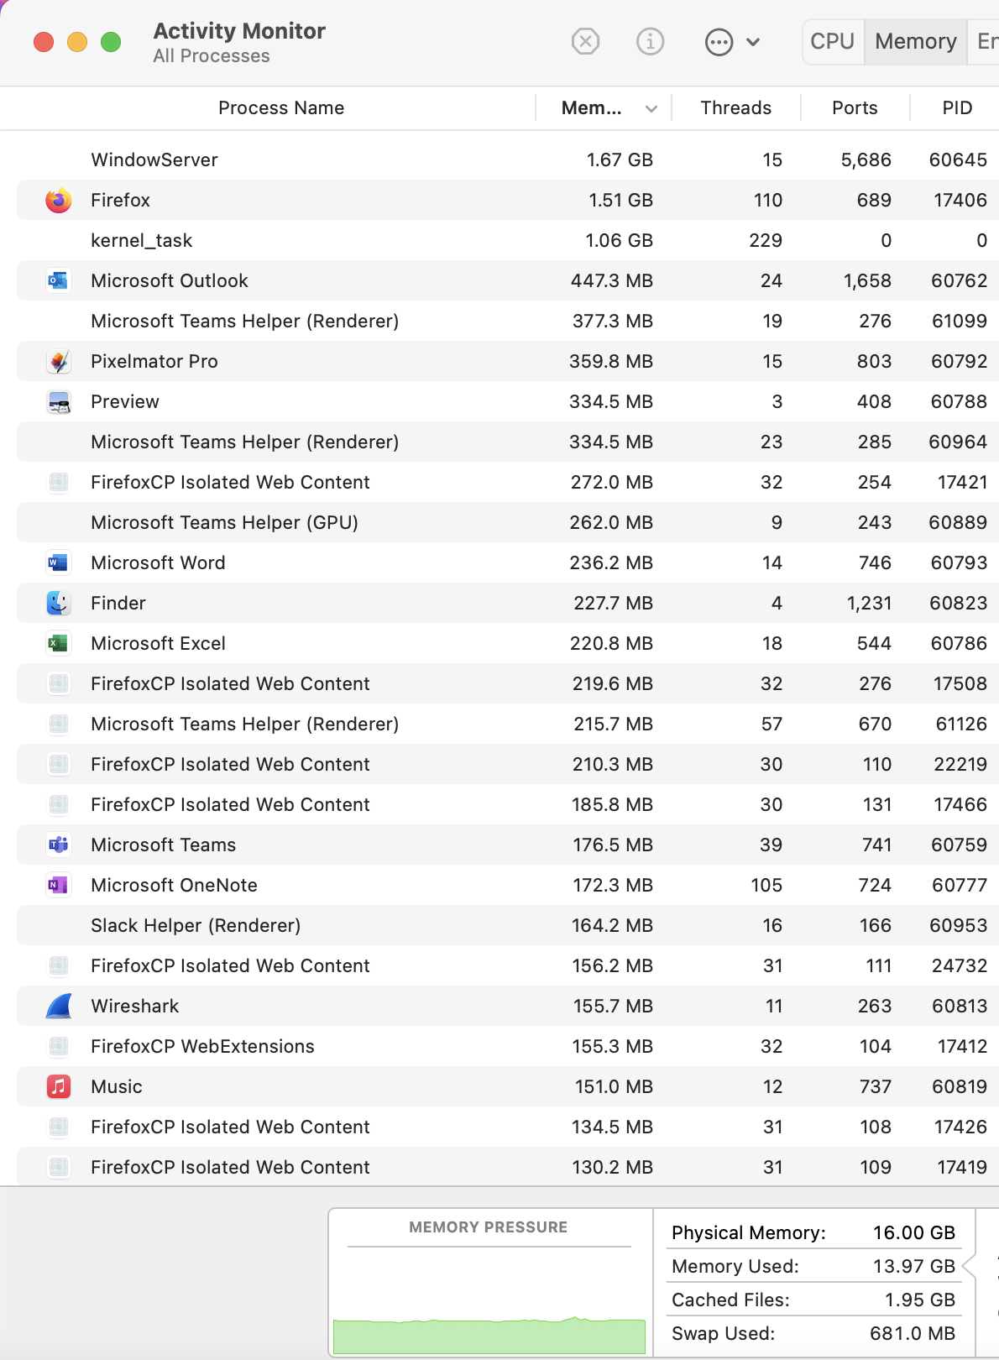This screenshot has width=999, height=1360.
Task: Click the Inspect process info icon
Action: click(x=650, y=41)
